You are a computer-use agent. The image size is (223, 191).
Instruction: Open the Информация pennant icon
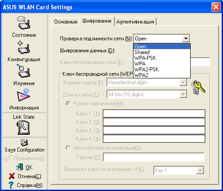(x=23, y=95)
